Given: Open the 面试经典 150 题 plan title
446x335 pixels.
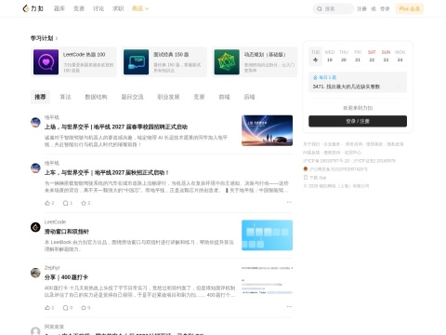Looking at the screenshot, I should coord(171,55).
